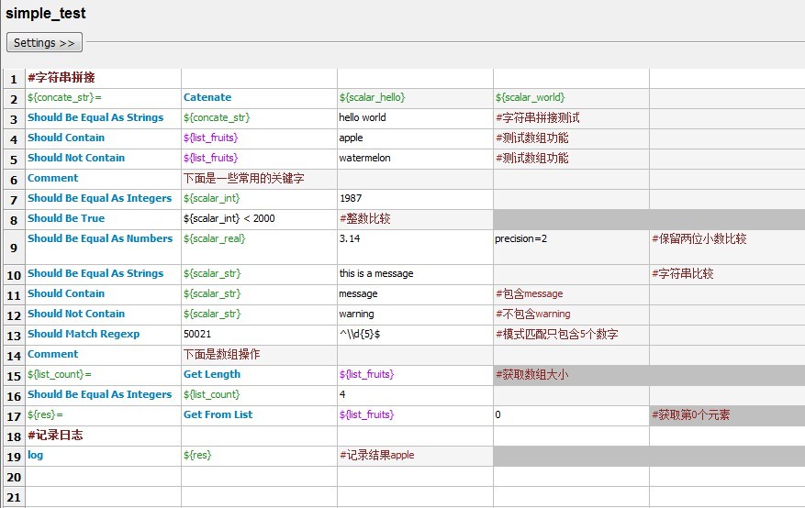Click 'Should Be Equal As Strings' in row 10
The width and height of the screenshot is (805, 508).
pyautogui.click(x=103, y=274)
